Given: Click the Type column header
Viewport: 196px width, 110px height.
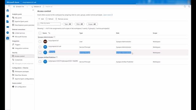Looking at the screenshot, I should (81, 33).
